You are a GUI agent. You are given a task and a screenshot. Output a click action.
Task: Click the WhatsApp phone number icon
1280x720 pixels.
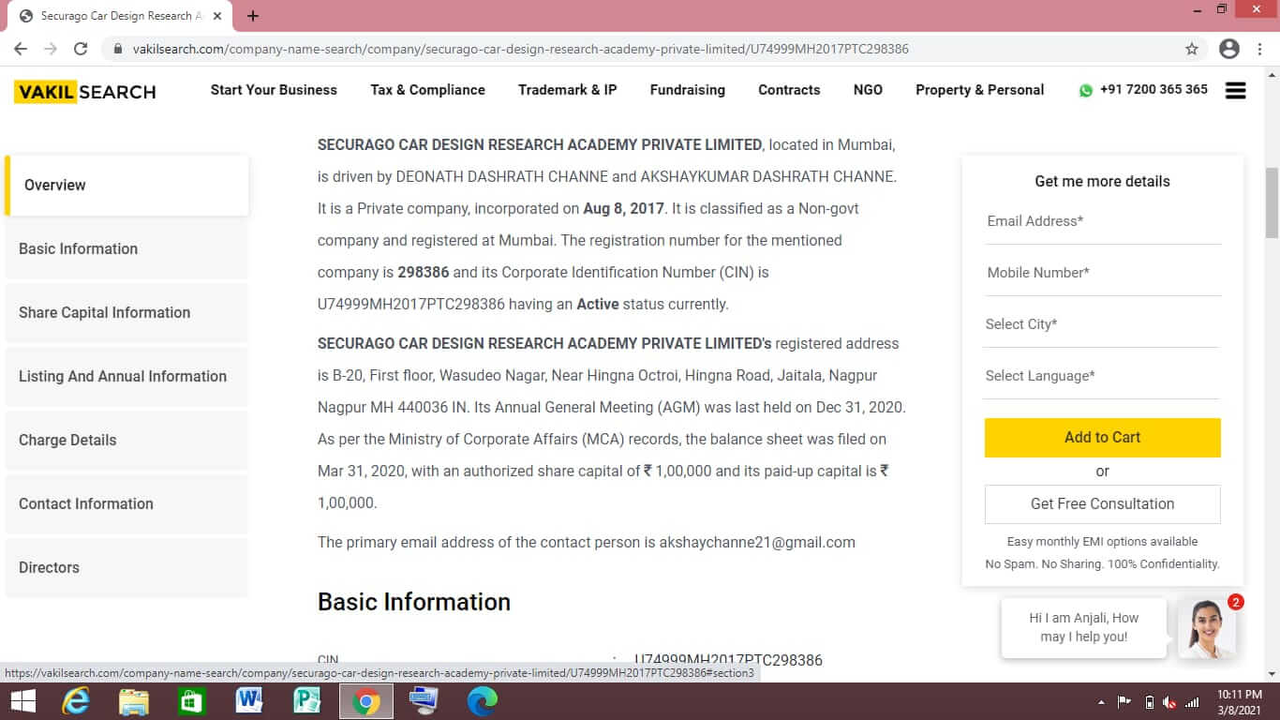(x=1085, y=91)
